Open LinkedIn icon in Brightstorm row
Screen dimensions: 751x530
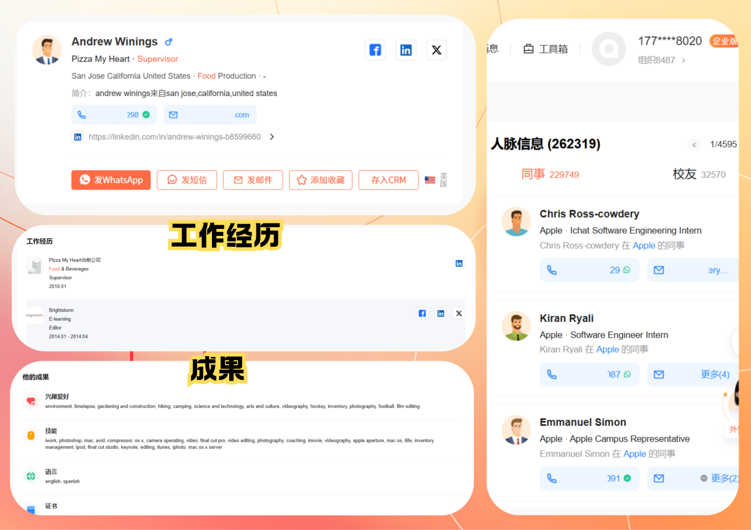point(441,314)
